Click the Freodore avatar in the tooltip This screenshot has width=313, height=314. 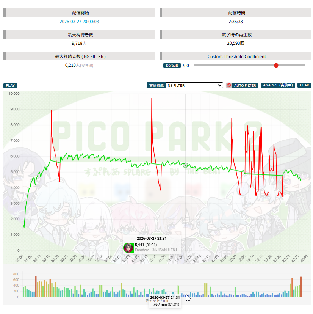(x=128, y=248)
